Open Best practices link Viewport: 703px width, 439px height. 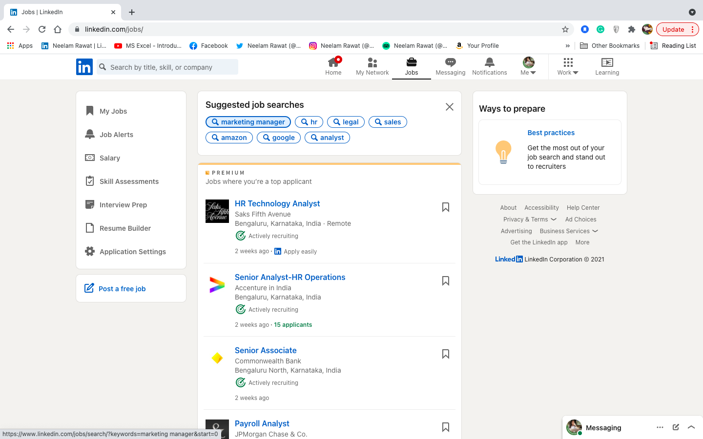pos(551,133)
